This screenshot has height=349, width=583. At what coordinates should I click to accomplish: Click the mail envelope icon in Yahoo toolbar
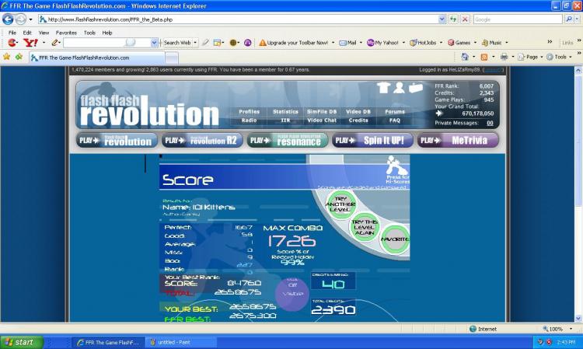point(343,43)
